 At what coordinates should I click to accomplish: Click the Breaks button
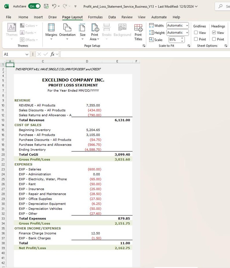(x=107, y=32)
